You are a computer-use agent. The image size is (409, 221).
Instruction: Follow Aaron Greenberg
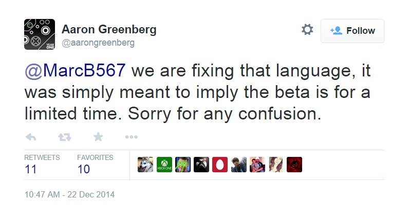point(352,31)
